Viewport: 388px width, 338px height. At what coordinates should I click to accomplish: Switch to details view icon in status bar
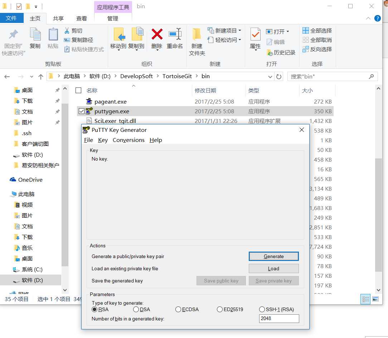tap(365, 299)
